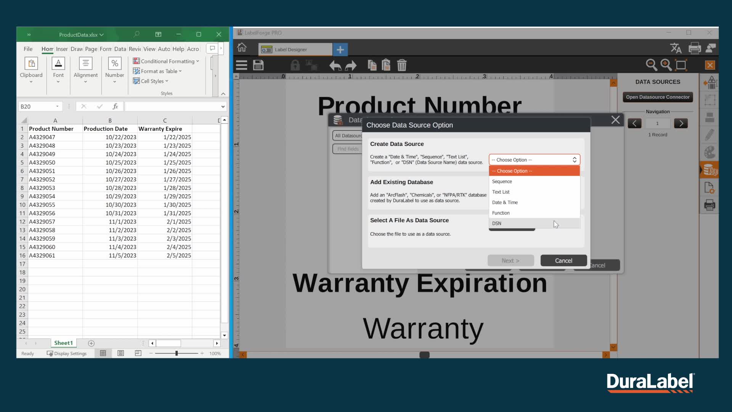Expand the Conditional Formatting dropdown
The image size is (732, 412).
pos(197,61)
